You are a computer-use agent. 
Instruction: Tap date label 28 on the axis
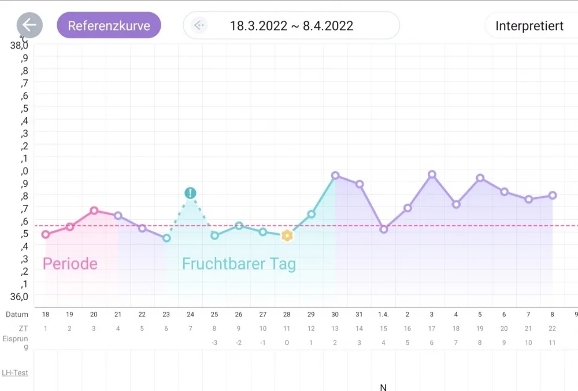pos(287,314)
